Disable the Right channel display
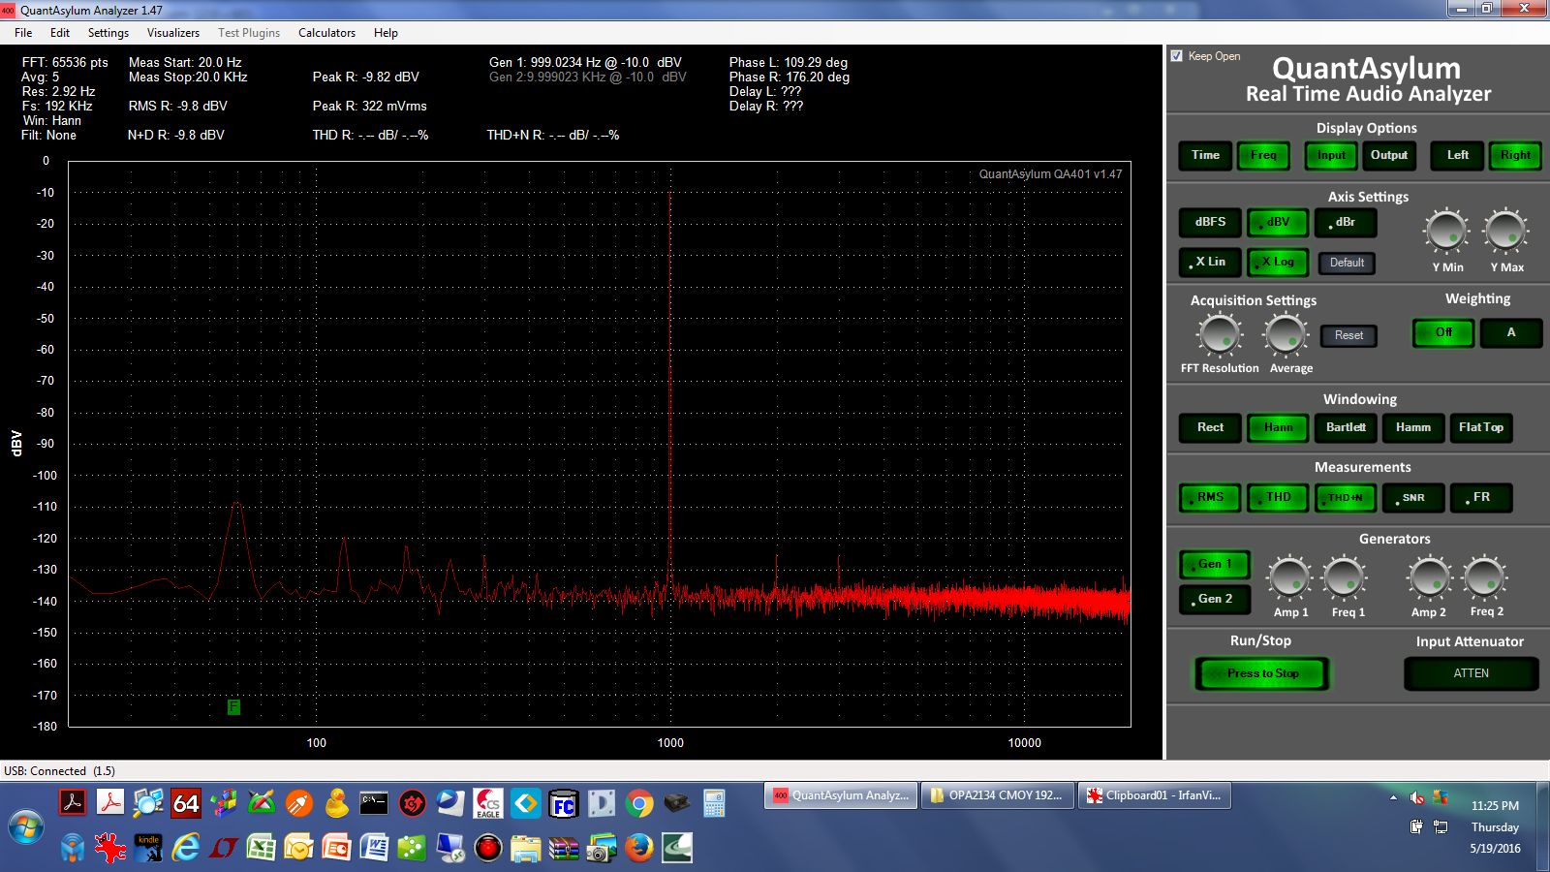 tap(1515, 155)
